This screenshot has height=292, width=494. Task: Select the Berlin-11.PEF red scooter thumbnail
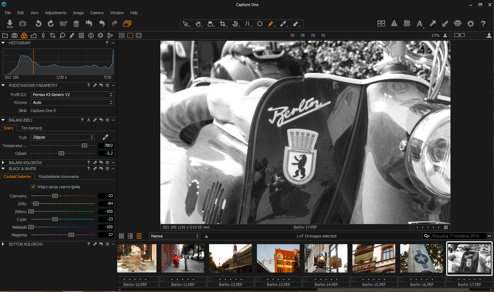pyautogui.click(x=183, y=258)
